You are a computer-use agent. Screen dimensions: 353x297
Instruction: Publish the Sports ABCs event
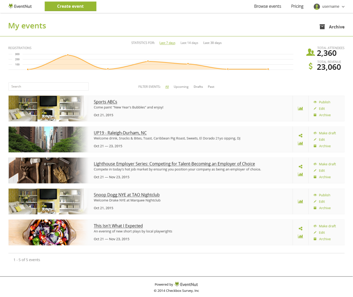[x=322, y=102]
